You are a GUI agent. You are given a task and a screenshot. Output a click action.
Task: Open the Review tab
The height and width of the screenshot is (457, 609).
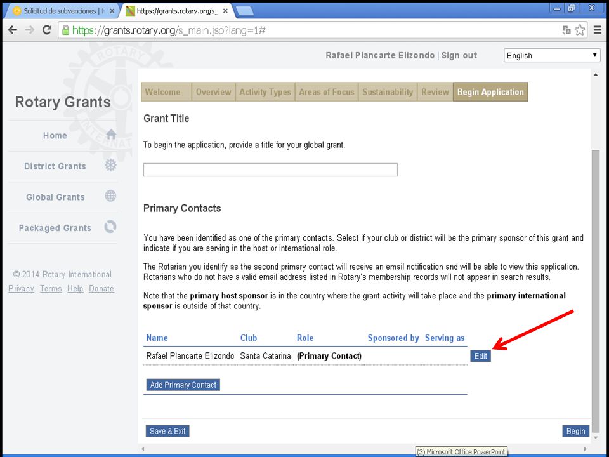tap(435, 92)
